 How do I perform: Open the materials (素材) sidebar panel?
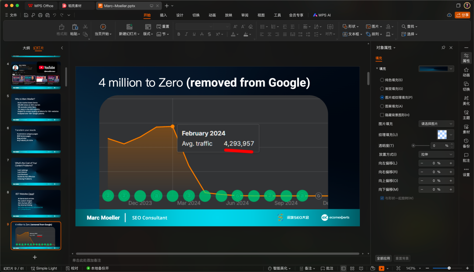tap(466, 129)
